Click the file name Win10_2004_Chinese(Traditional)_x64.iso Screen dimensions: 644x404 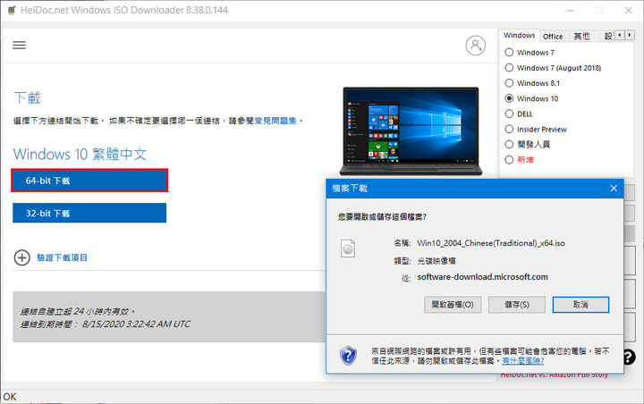(491, 243)
